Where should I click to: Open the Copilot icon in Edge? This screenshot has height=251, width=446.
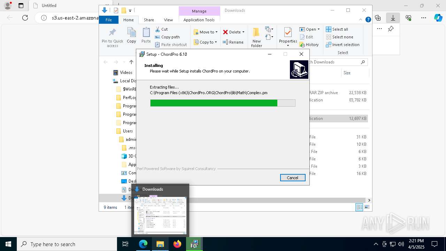tap(438, 18)
